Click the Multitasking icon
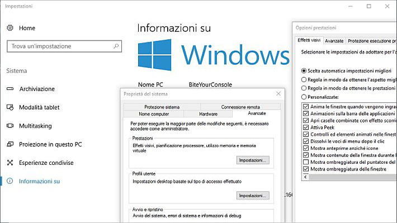The height and width of the screenshot is (223, 397). 10,126
